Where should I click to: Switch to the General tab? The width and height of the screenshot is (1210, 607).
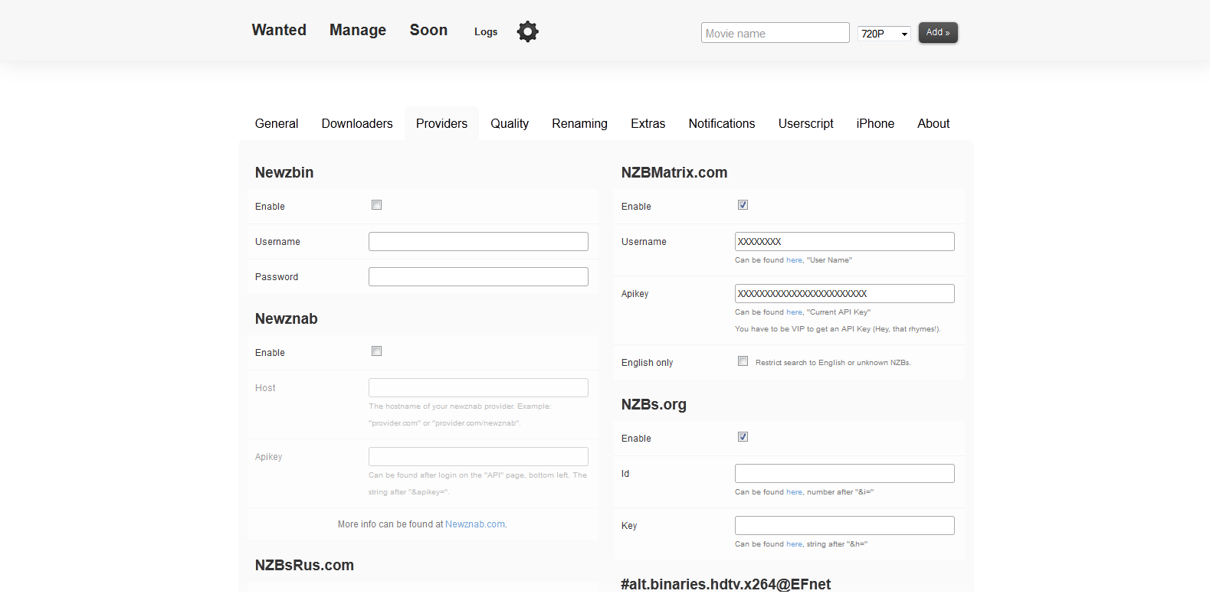[277, 123]
